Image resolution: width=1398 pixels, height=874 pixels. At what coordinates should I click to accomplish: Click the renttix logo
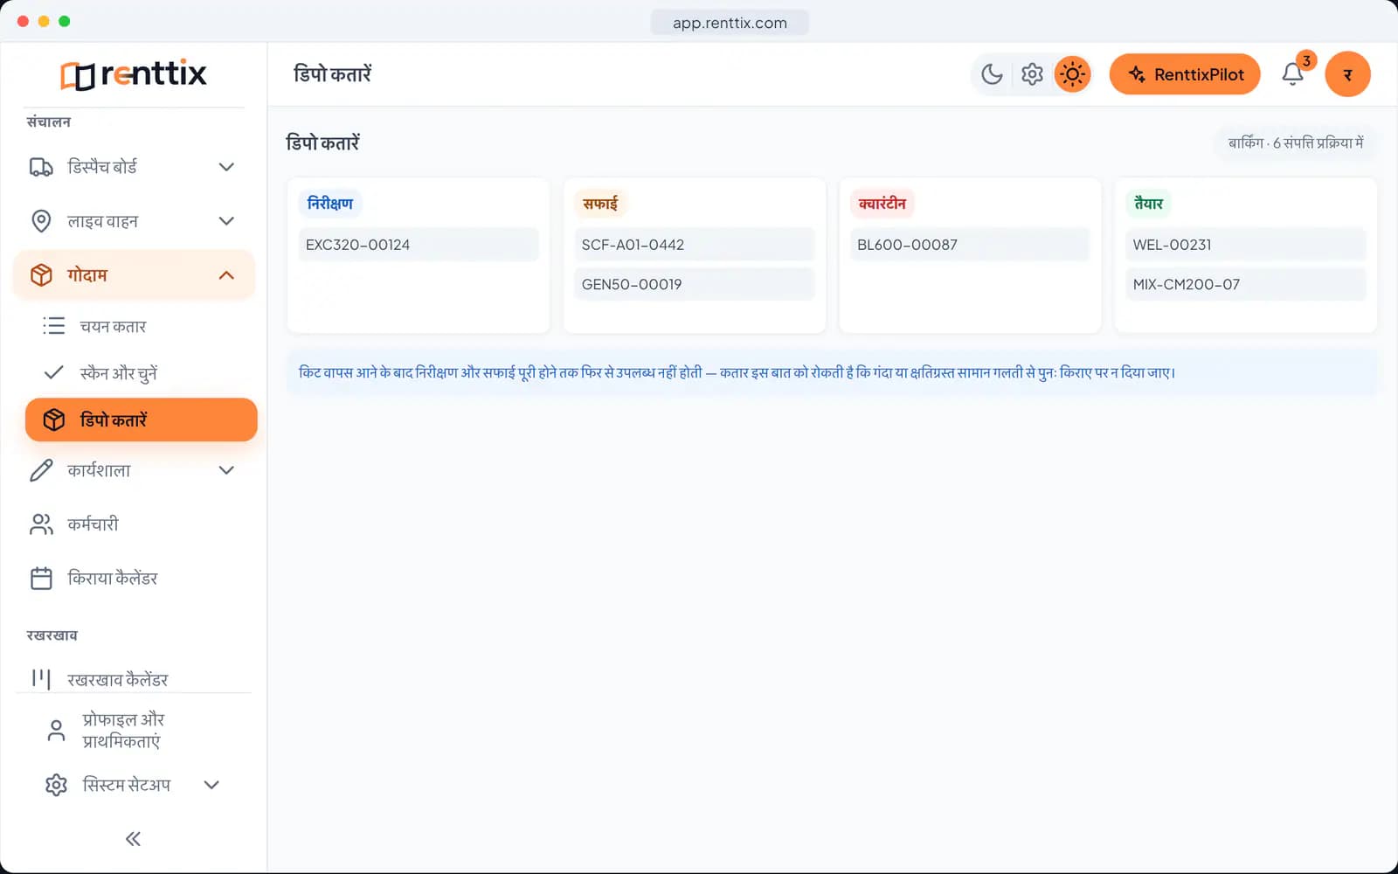click(x=133, y=74)
